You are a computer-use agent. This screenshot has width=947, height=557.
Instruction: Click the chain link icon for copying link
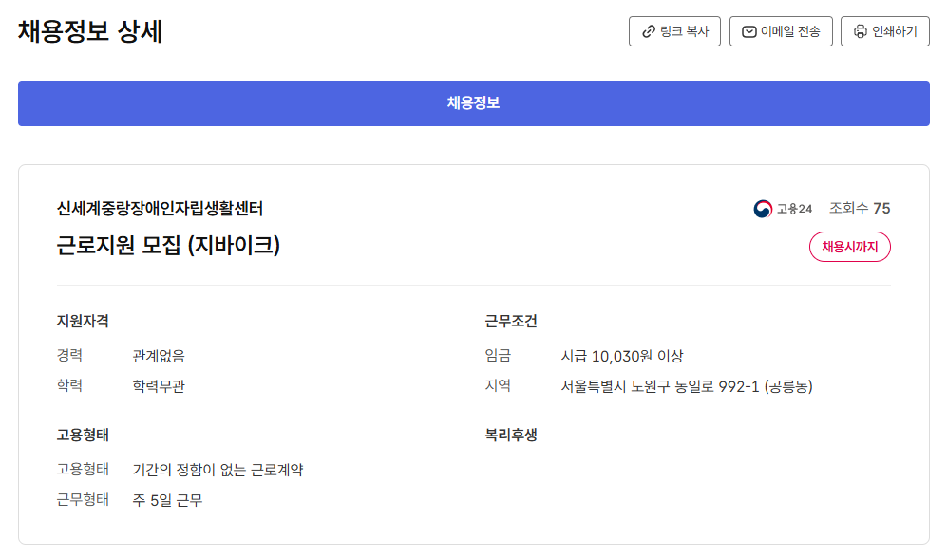[x=649, y=31]
